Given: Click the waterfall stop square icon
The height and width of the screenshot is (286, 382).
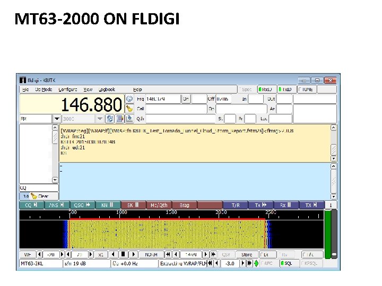Looking at the screenshot, I should [x=123, y=254].
